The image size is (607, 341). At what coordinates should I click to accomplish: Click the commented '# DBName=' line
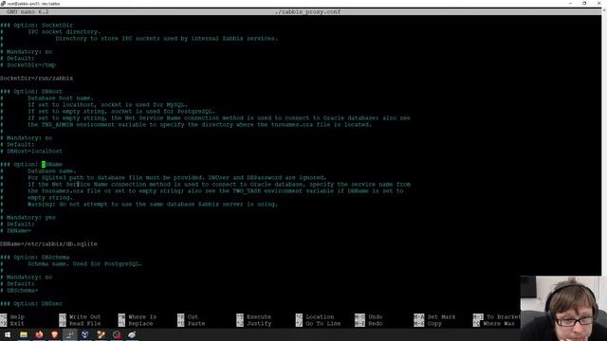point(15,231)
